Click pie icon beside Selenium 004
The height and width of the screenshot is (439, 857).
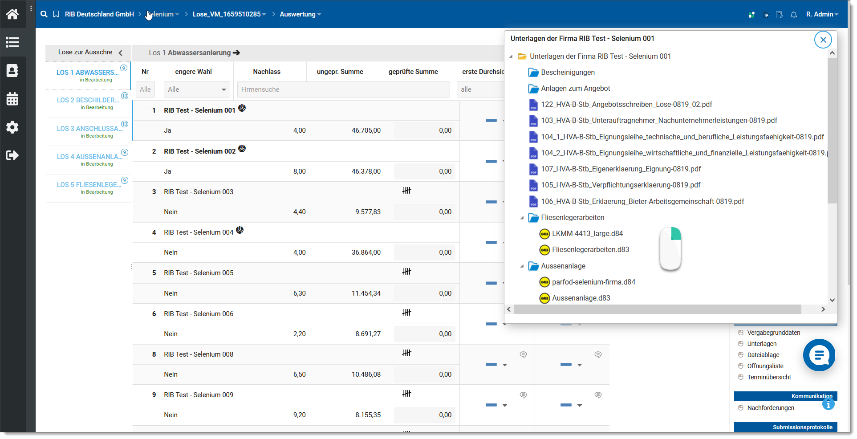pos(240,230)
